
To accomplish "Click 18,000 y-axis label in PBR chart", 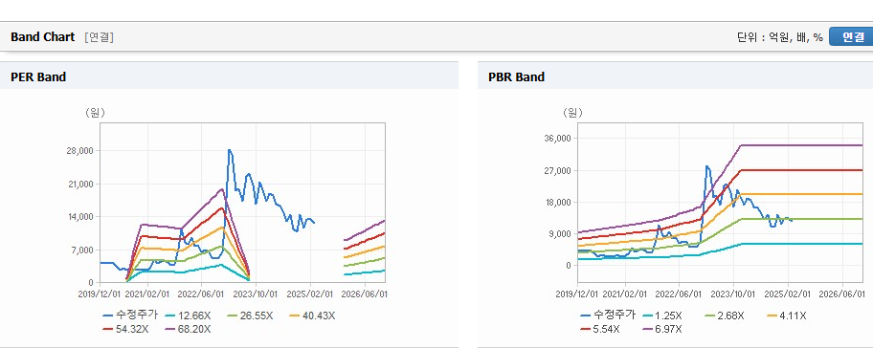I will (x=557, y=202).
